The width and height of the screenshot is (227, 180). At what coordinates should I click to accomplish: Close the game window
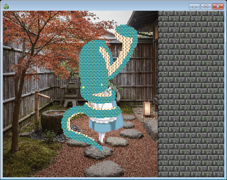tap(218, 7)
